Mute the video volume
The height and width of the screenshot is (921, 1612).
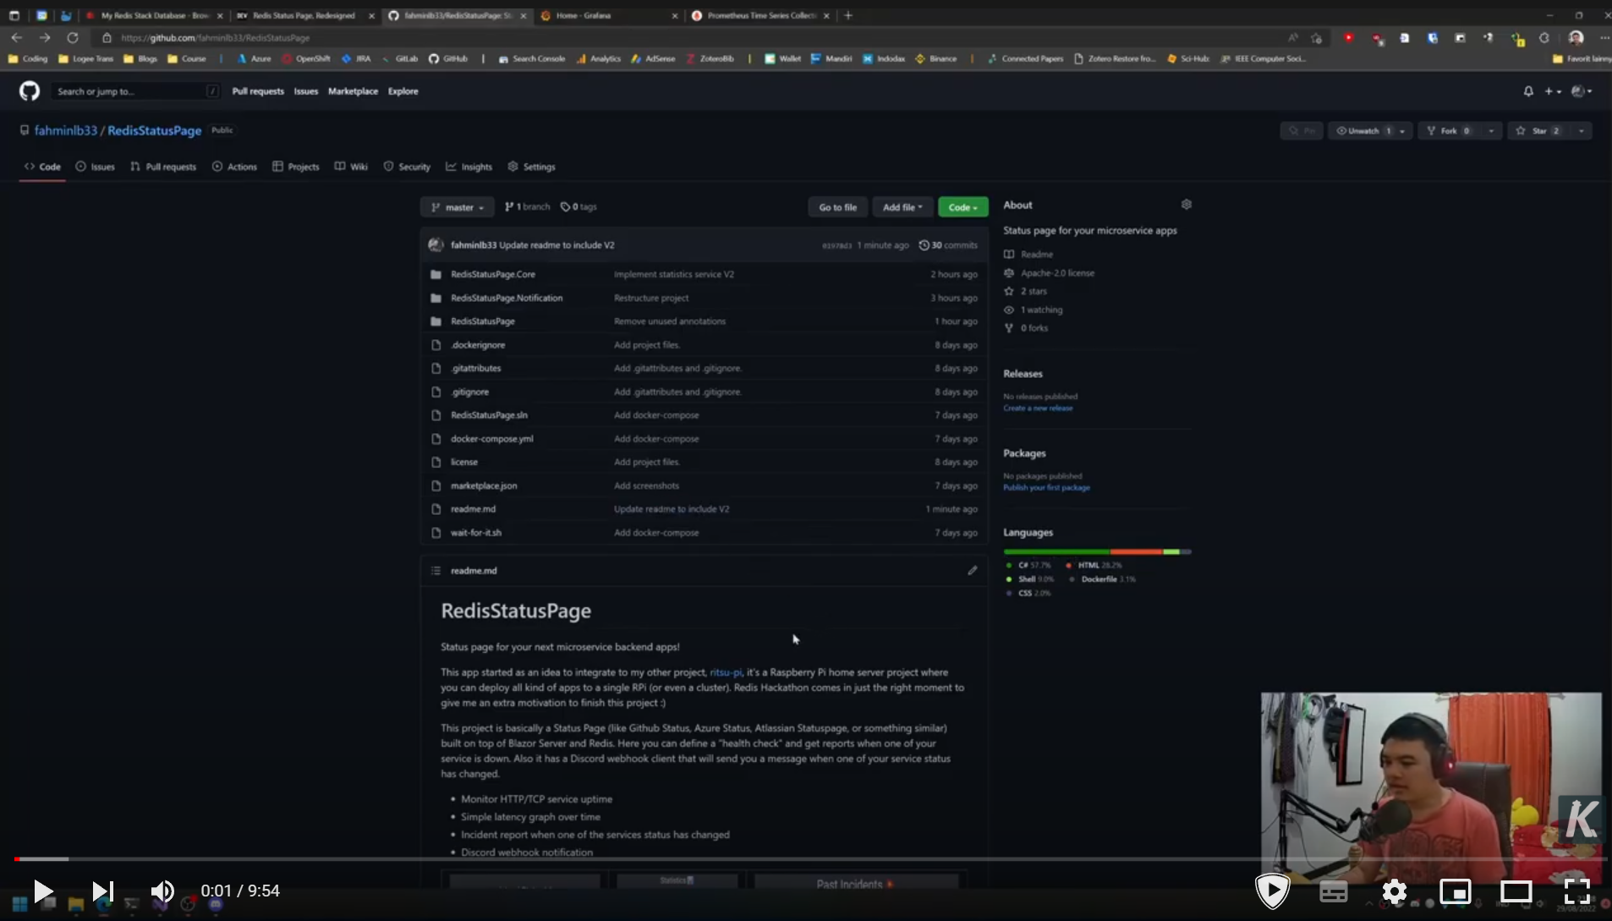162,891
